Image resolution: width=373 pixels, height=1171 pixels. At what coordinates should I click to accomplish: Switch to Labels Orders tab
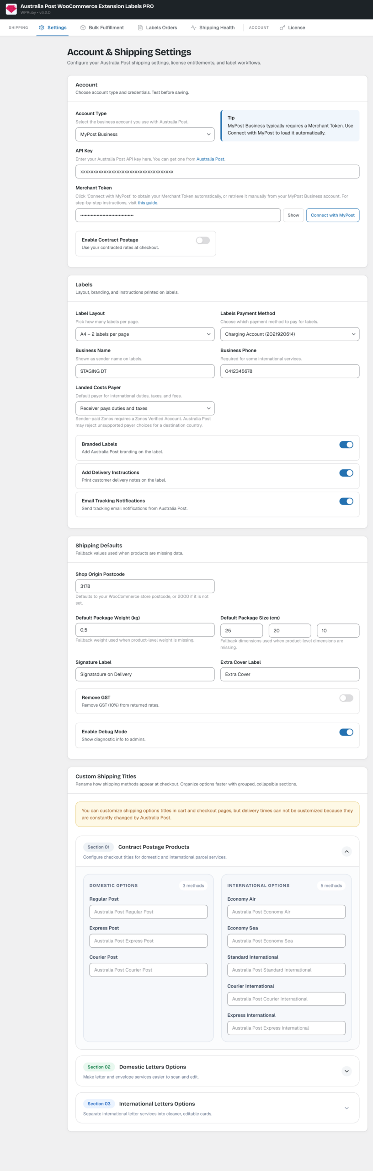157,27
